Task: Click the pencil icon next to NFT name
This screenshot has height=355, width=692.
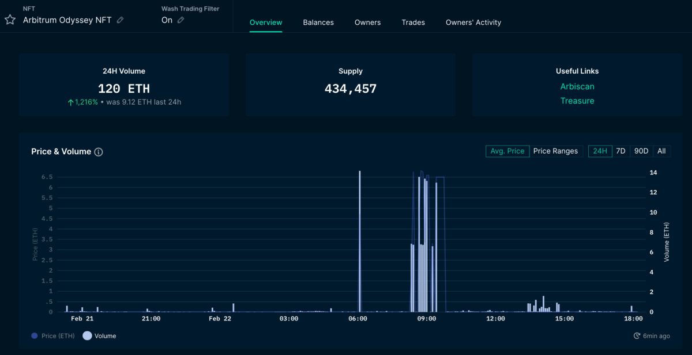Action: click(120, 20)
